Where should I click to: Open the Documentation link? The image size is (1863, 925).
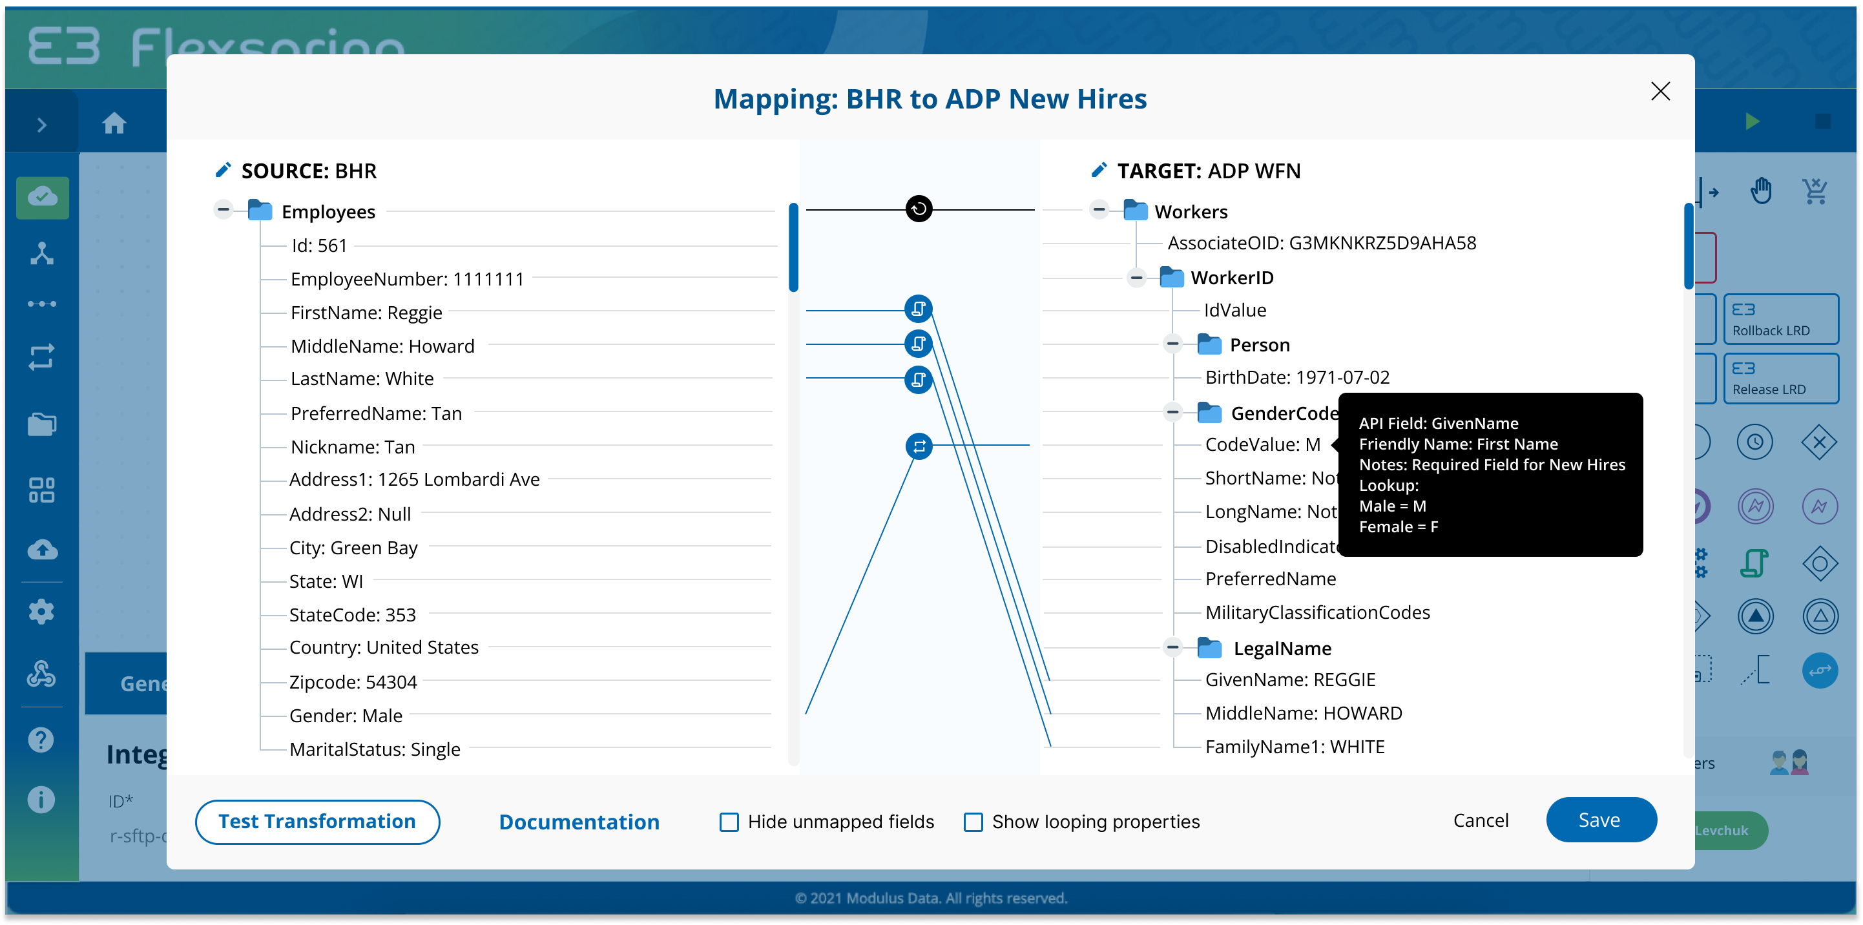pos(579,822)
